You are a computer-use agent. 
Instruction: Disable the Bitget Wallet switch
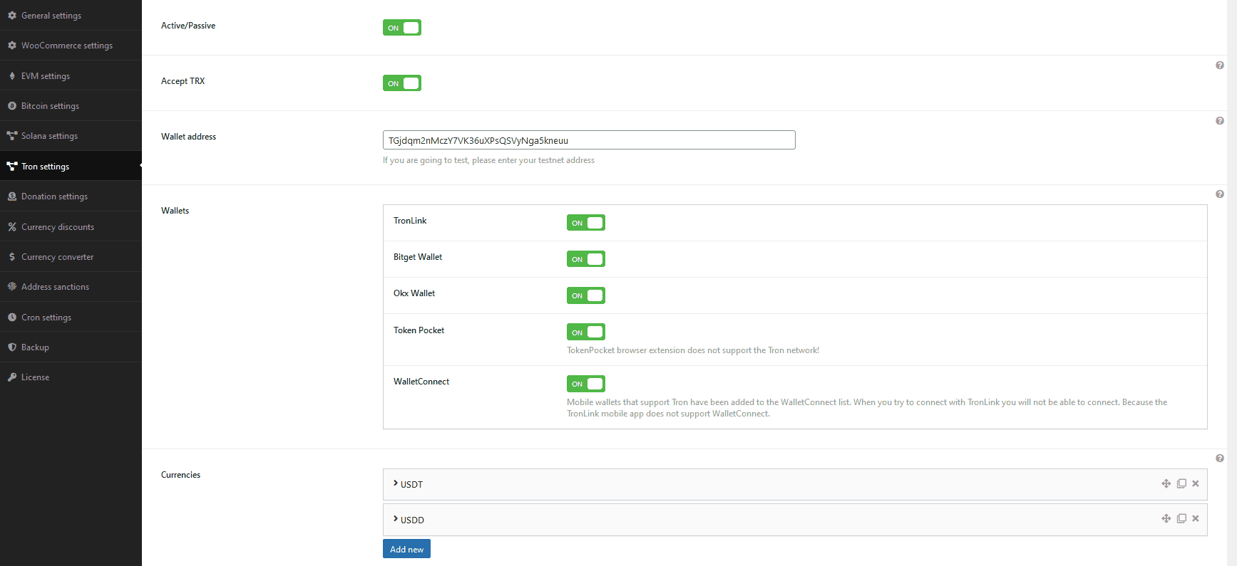pos(586,259)
